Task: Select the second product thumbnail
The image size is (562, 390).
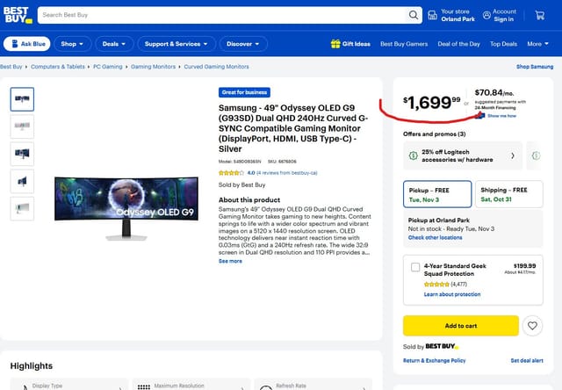Action: coord(22,126)
